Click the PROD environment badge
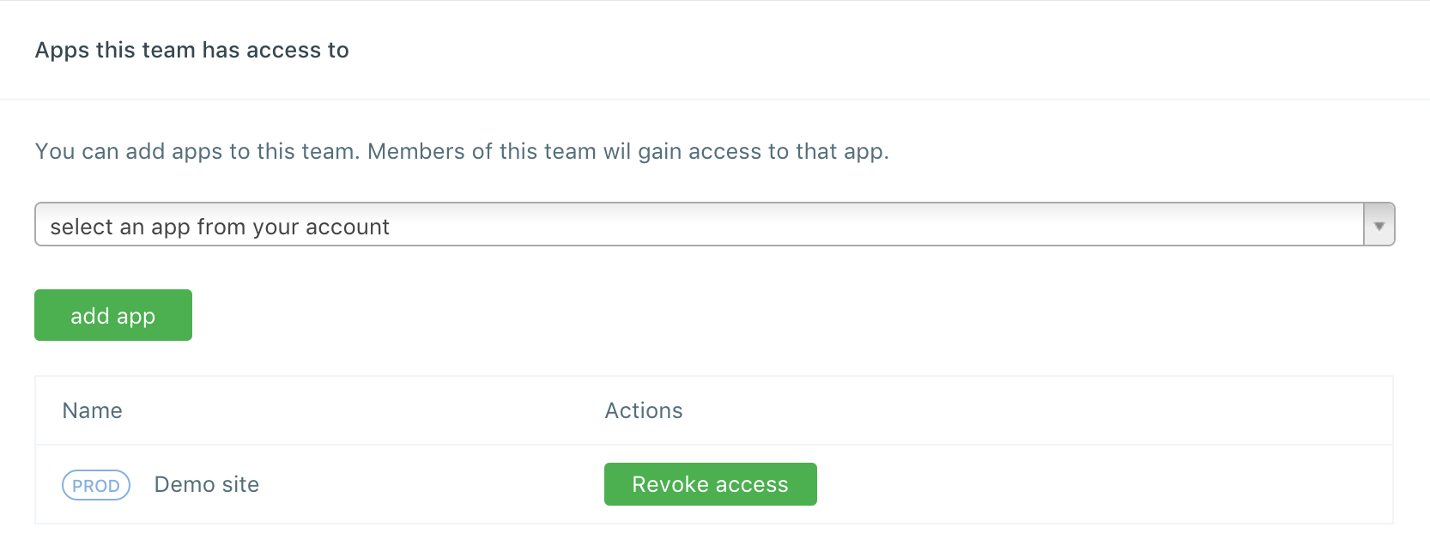The height and width of the screenshot is (558, 1430). click(x=96, y=485)
